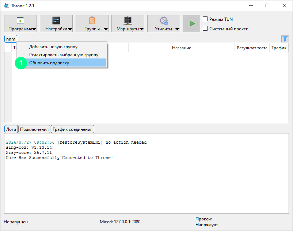This screenshot has width=293, height=231.
Task: Minimize the Throne window
Action: pyautogui.click(x=251, y=5)
